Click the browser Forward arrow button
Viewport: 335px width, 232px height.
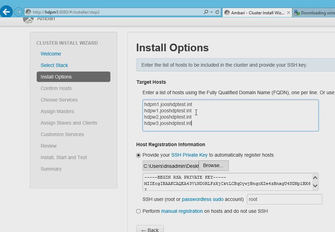[x=18, y=12]
